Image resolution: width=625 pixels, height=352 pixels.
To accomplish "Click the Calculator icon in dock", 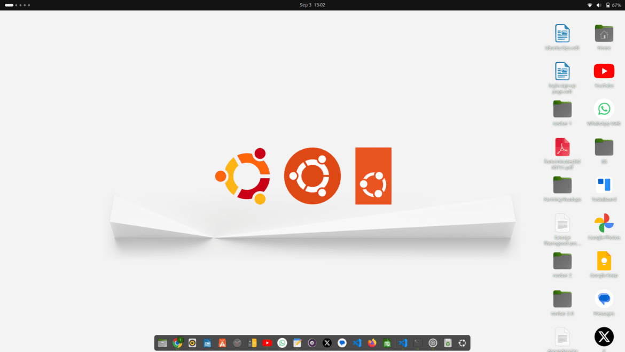I will click(x=252, y=343).
